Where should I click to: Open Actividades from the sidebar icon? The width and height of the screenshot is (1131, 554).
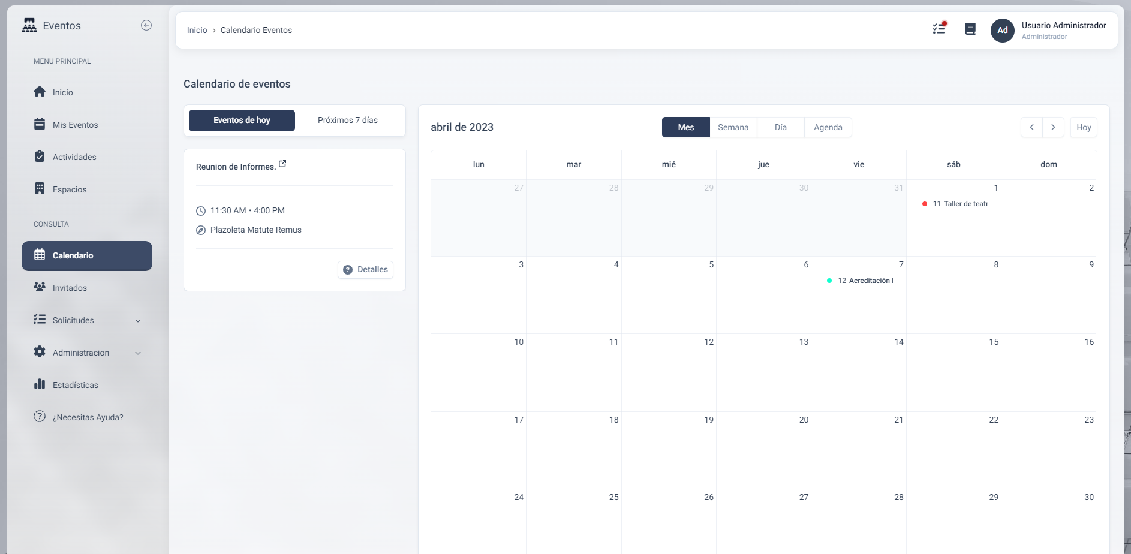click(x=40, y=156)
